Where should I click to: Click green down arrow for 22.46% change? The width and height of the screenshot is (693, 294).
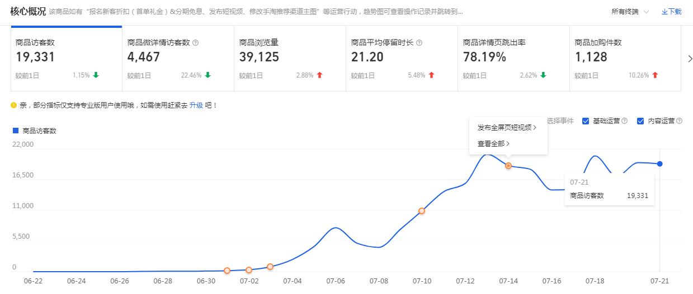coord(208,75)
